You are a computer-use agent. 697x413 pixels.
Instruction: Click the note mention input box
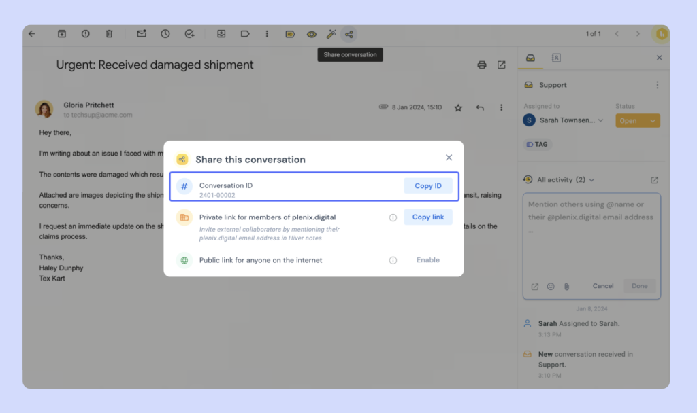click(591, 224)
